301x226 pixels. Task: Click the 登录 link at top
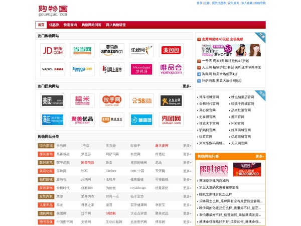[199, 3]
